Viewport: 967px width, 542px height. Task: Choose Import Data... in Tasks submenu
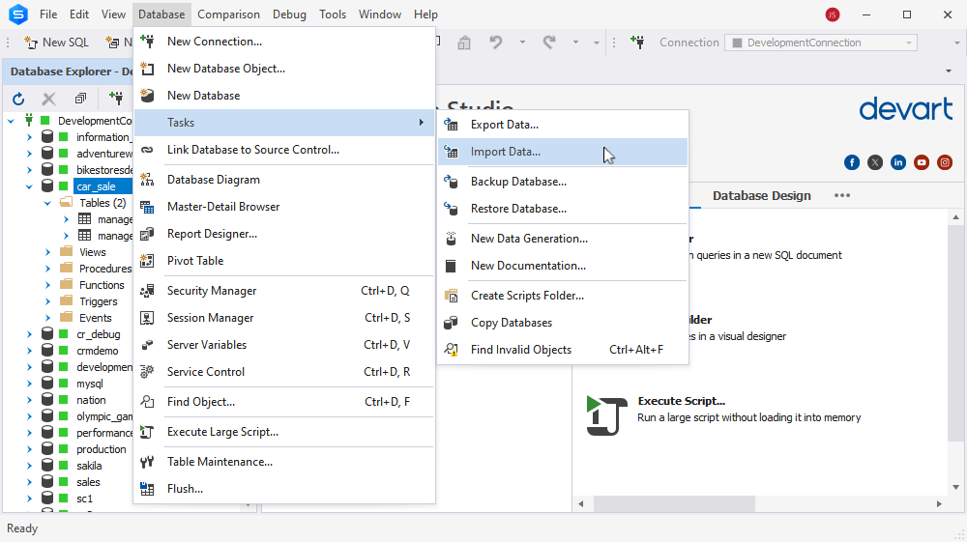pyautogui.click(x=563, y=152)
